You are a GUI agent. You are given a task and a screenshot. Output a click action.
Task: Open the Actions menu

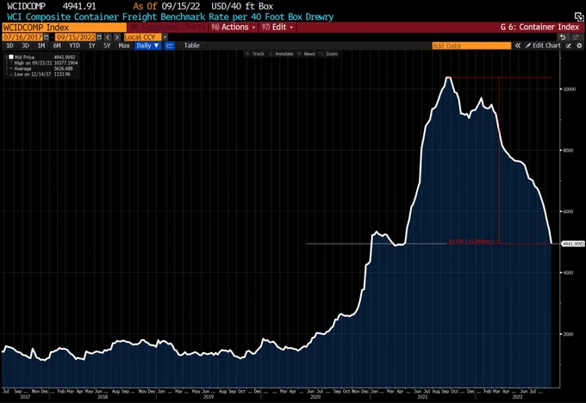coord(234,28)
